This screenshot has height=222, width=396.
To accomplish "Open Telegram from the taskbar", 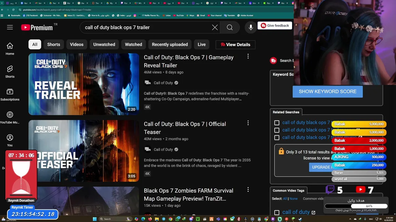I will [x=164, y=219].
